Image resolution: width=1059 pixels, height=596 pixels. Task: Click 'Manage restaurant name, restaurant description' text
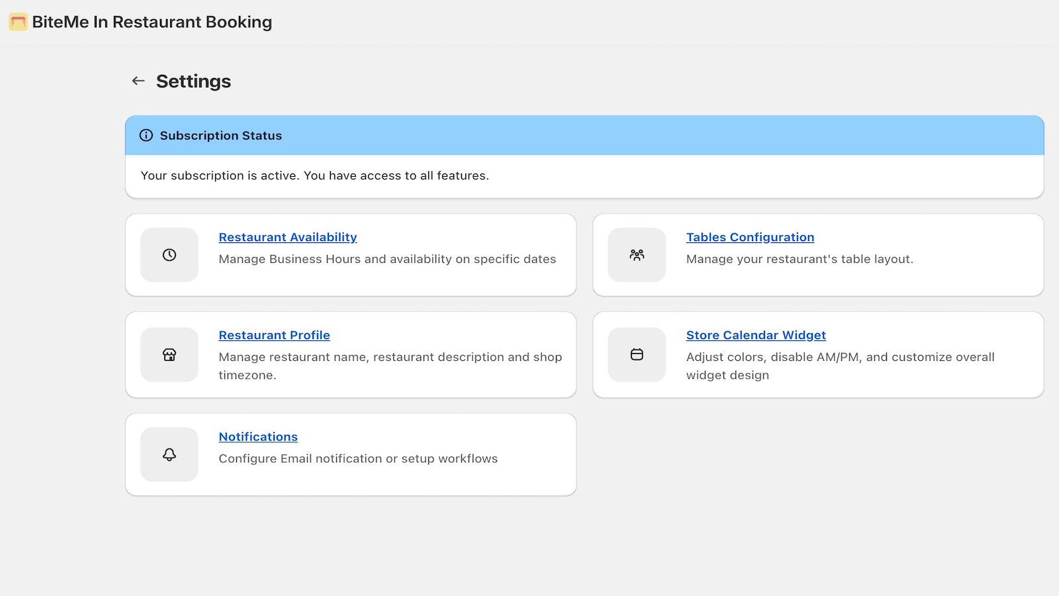pyautogui.click(x=391, y=366)
